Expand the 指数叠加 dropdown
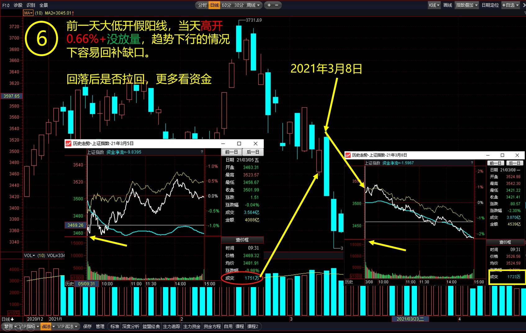The image size is (526, 333). (x=476, y=5)
